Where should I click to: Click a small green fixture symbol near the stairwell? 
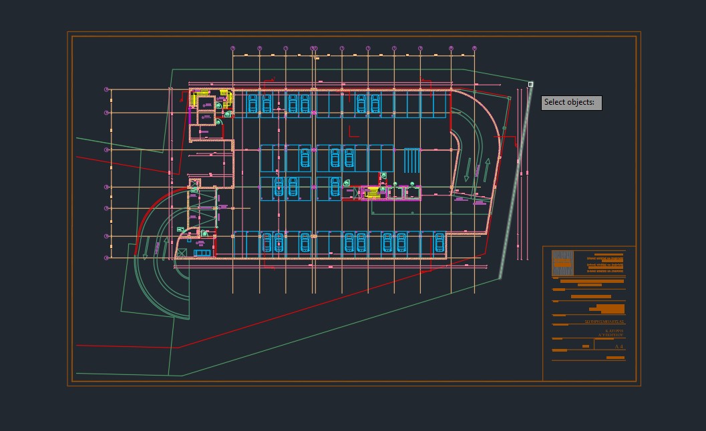pos(218,105)
